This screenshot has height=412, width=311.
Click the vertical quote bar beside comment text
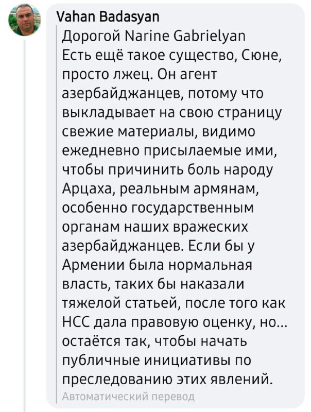pyautogui.click(x=58, y=214)
